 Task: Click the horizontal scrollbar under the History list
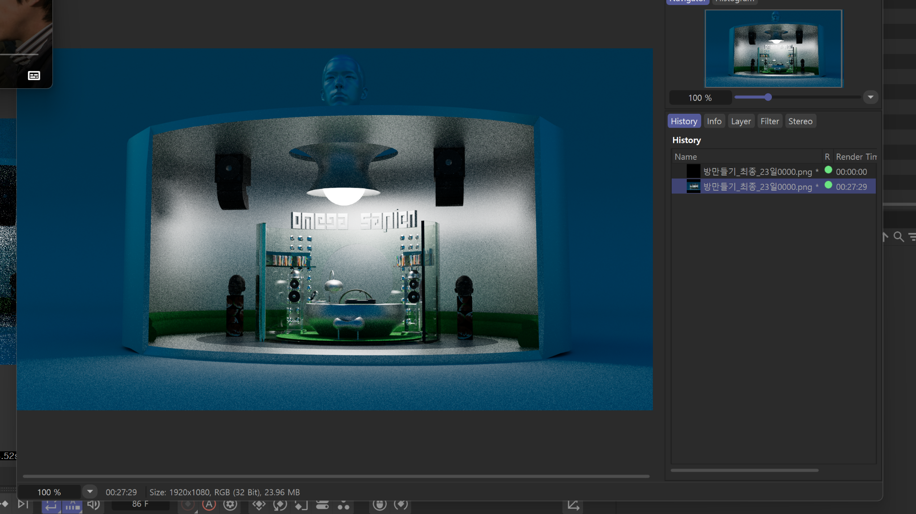click(x=745, y=470)
